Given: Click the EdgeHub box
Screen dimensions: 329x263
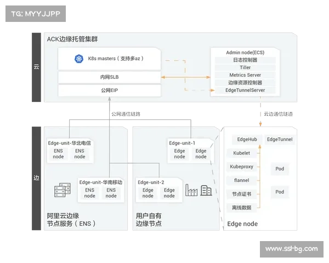Looking at the screenshot, I should [x=247, y=140].
